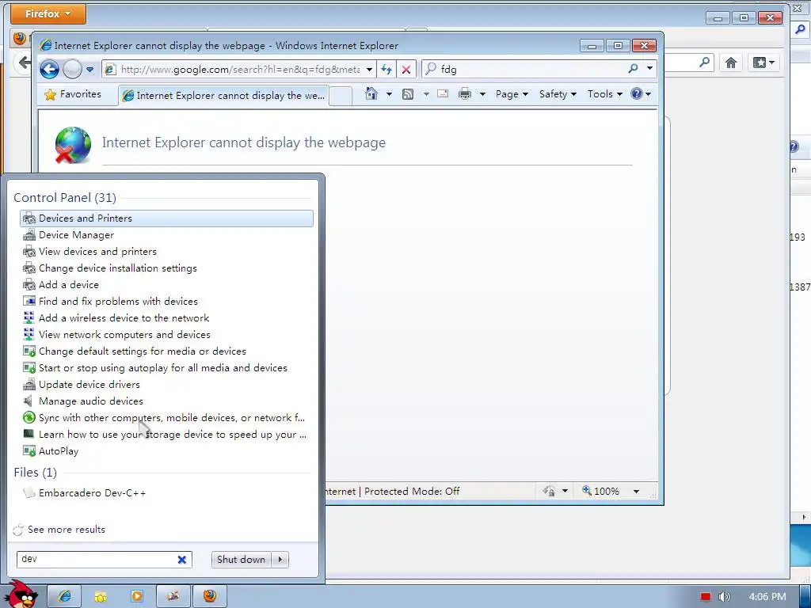Expand the Shut down options arrow

280,560
